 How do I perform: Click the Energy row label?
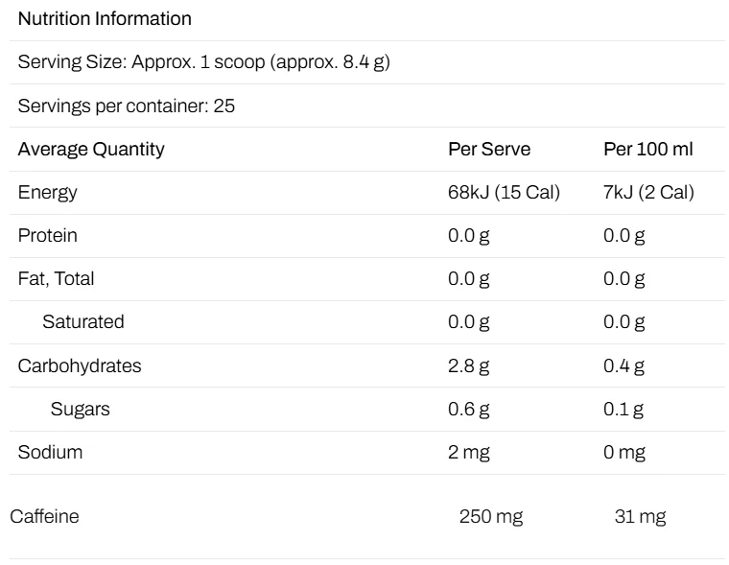pos(47,193)
